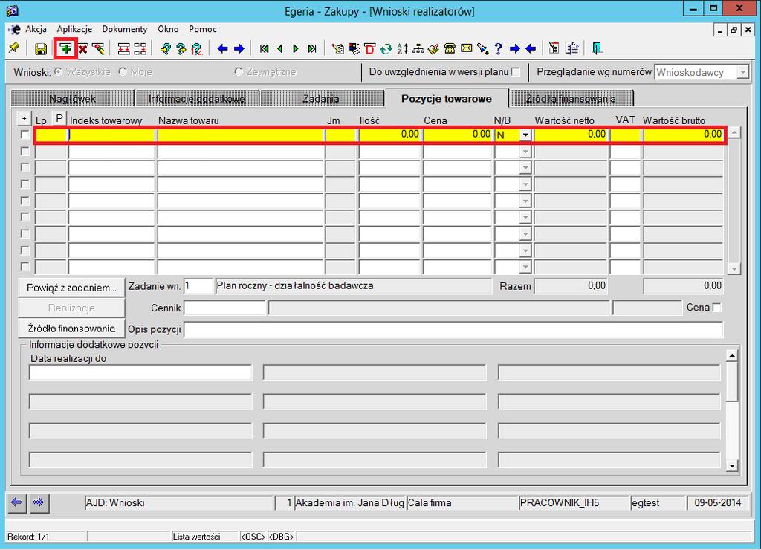Click into the Cennik input field

[224, 308]
